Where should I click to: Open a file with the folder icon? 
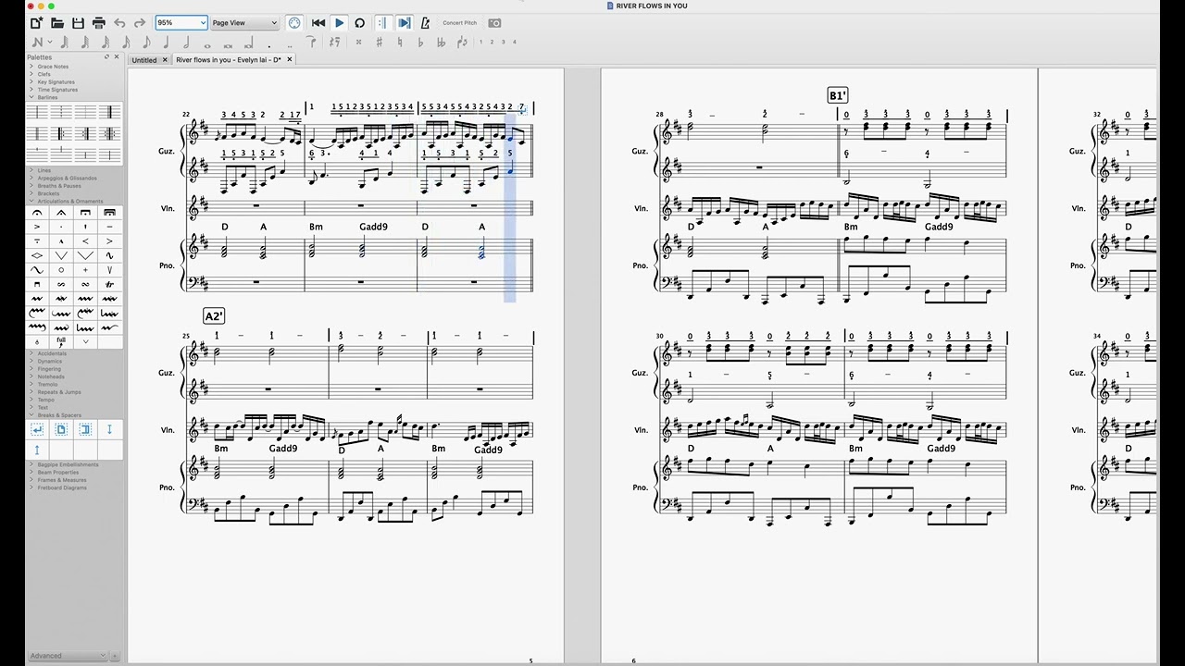coord(56,23)
